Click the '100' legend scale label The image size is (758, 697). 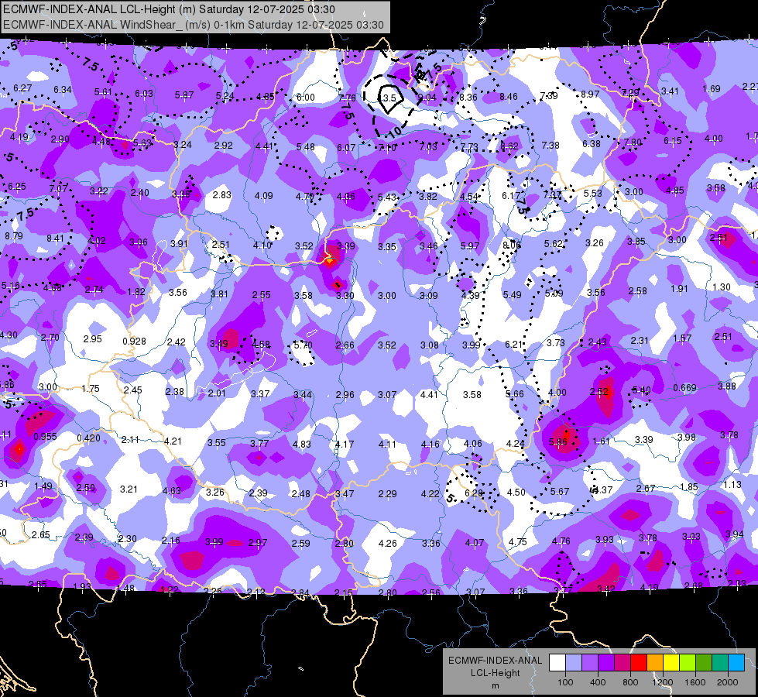(x=565, y=682)
